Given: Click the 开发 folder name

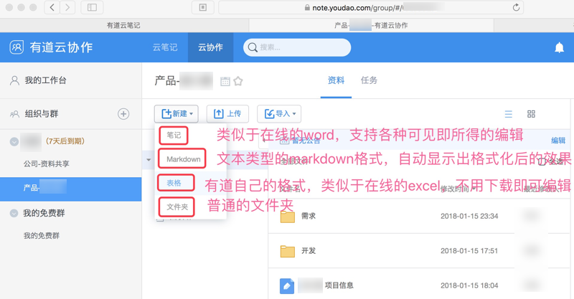Looking at the screenshot, I should pos(309,251).
